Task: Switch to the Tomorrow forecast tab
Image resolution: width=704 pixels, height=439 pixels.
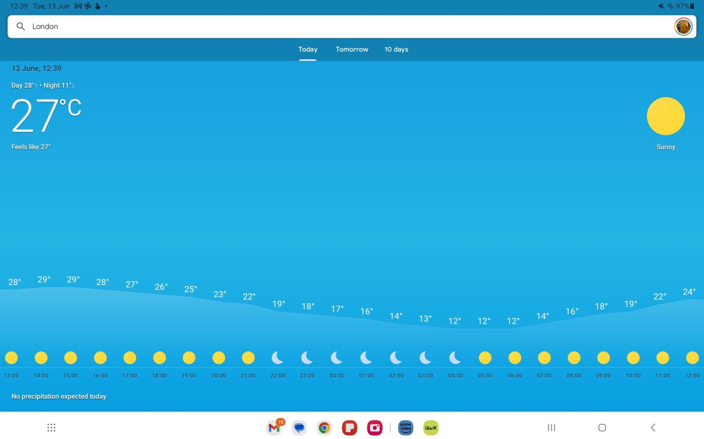Action: point(351,49)
